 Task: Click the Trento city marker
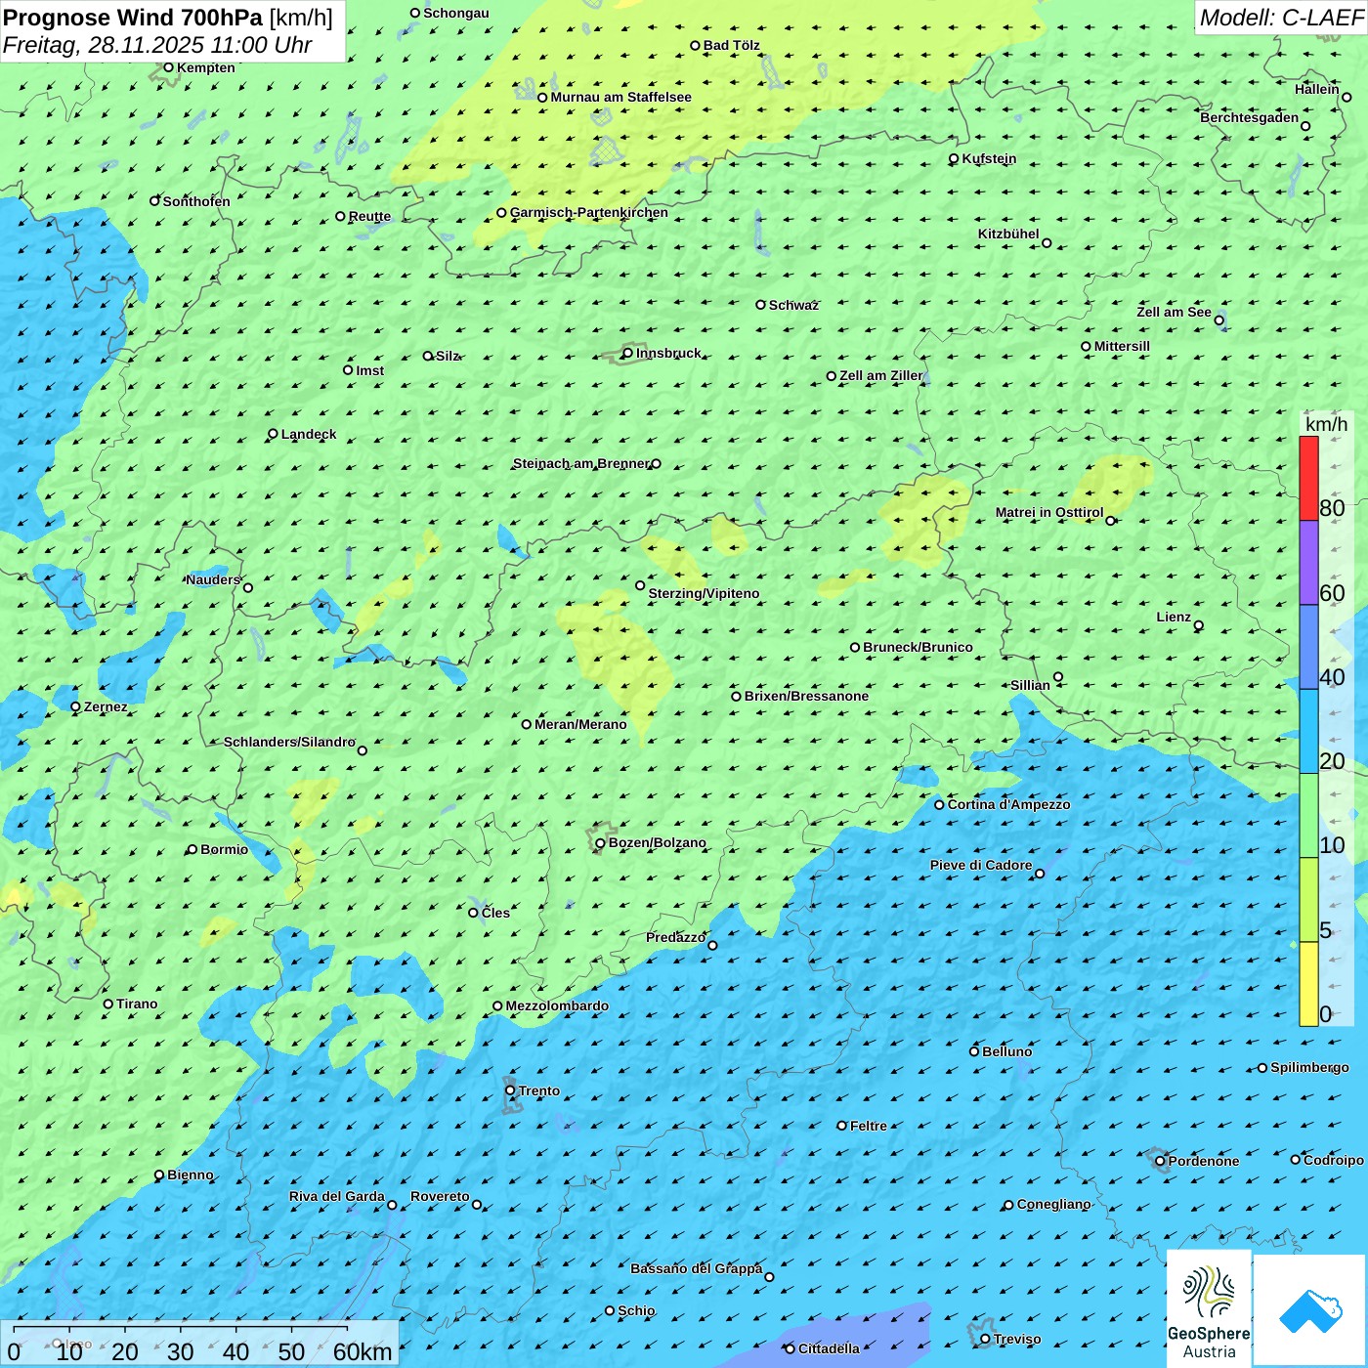(x=510, y=1090)
